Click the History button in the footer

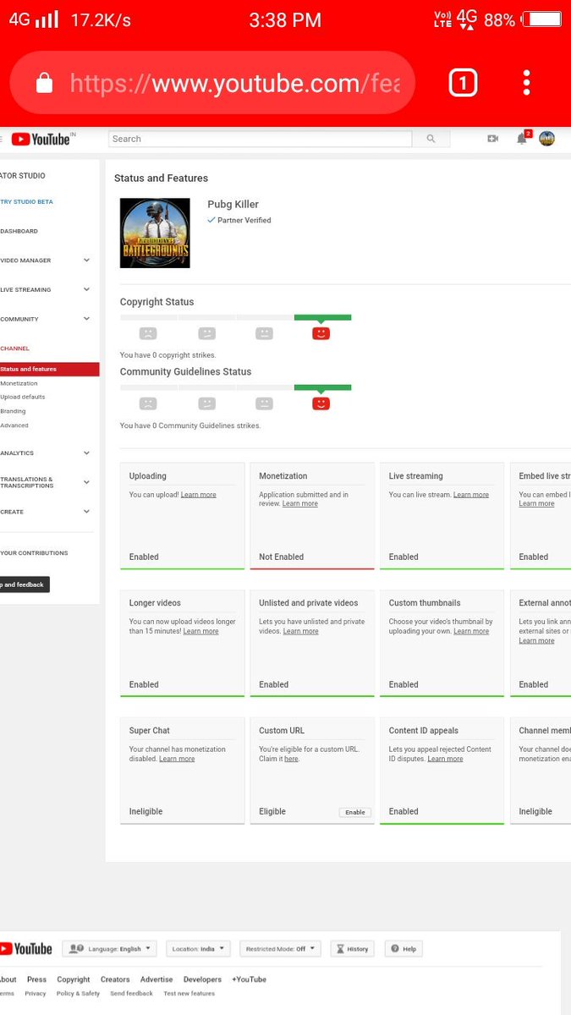(353, 949)
